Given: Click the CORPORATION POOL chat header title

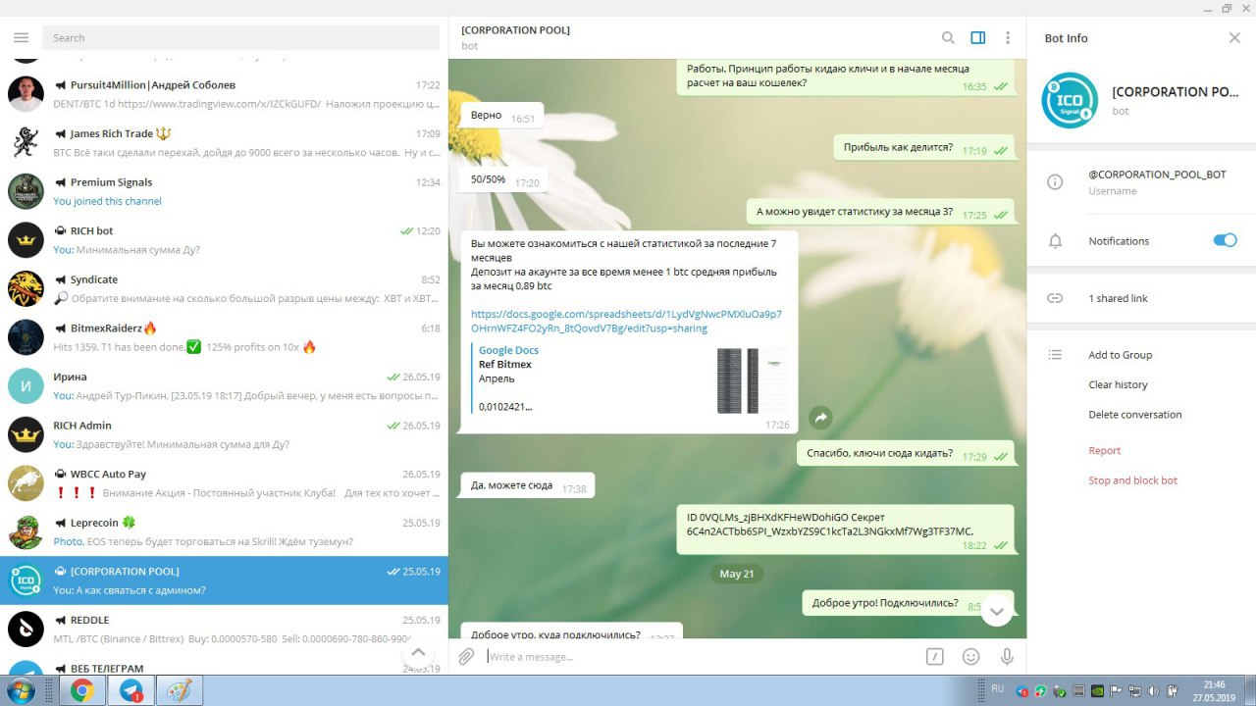Looking at the screenshot, I should click(x=515, y=29).
